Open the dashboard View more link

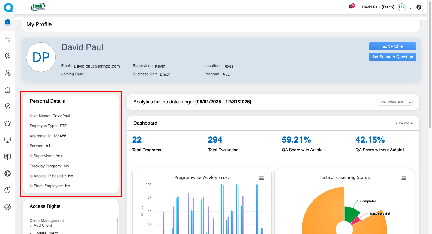404,123
